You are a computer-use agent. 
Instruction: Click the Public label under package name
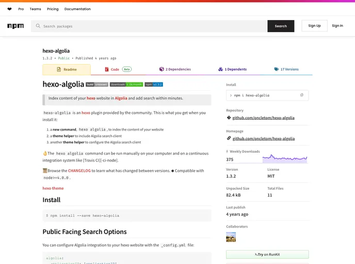64,58
